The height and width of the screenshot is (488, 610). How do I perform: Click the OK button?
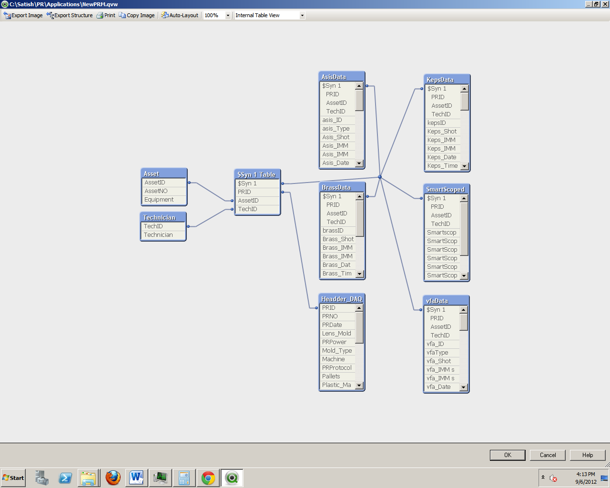[x=508, y=455]
